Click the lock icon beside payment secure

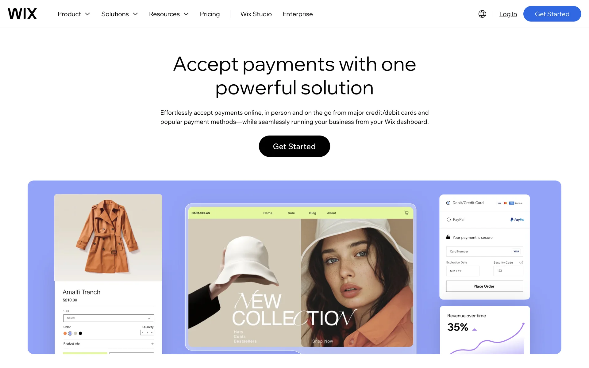pos(448,237)
